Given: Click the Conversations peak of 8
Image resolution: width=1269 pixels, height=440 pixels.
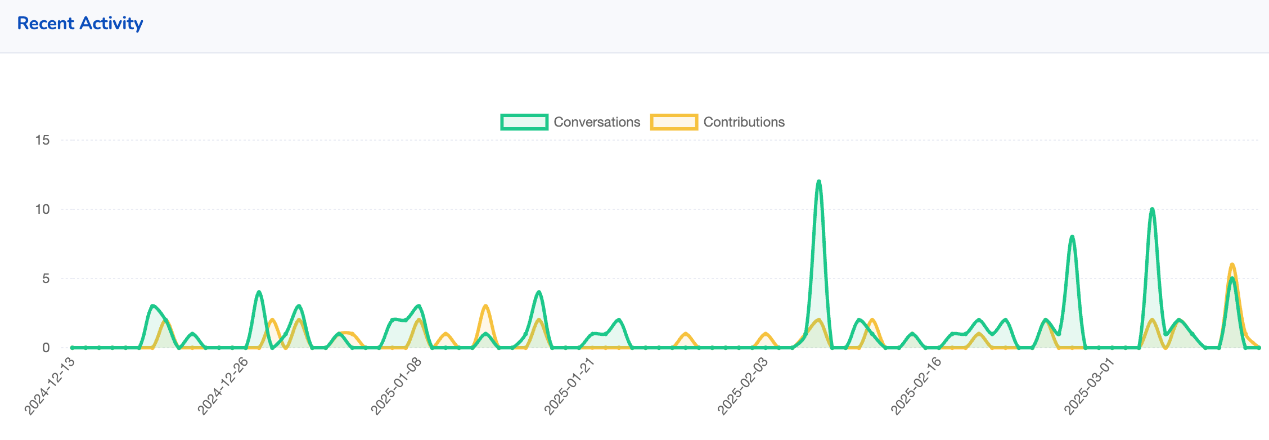Looking at the screenshot, I should pyautogui.click(x=1072, y=237).
